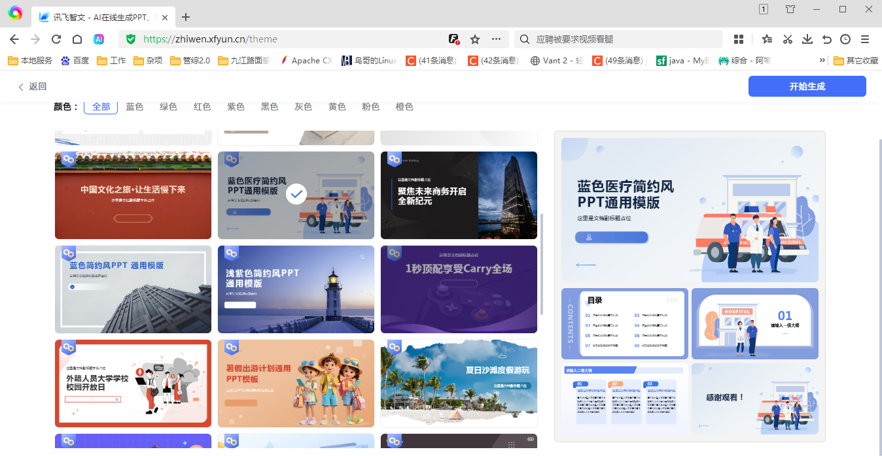Open the Apache CX bookmark
The height and width of the screenshot is (456, 882).
pos(306,60)
